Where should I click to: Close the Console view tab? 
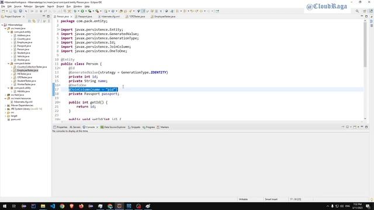click(97, 127)
